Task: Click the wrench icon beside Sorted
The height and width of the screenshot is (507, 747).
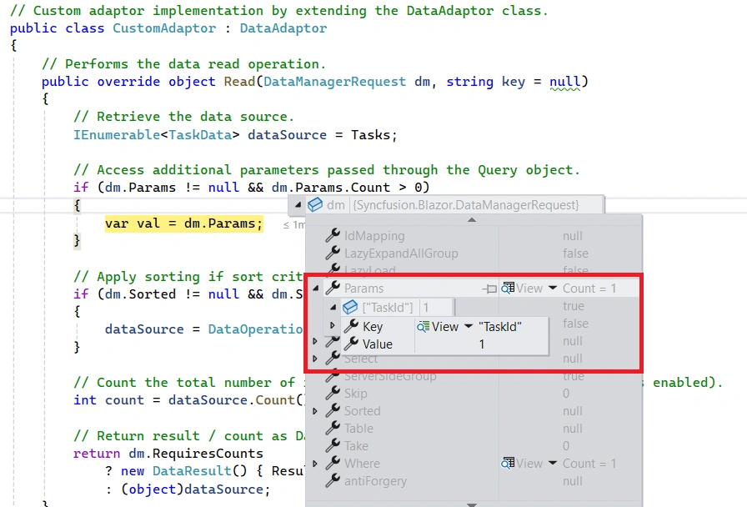Action: [x=333, y=410]
